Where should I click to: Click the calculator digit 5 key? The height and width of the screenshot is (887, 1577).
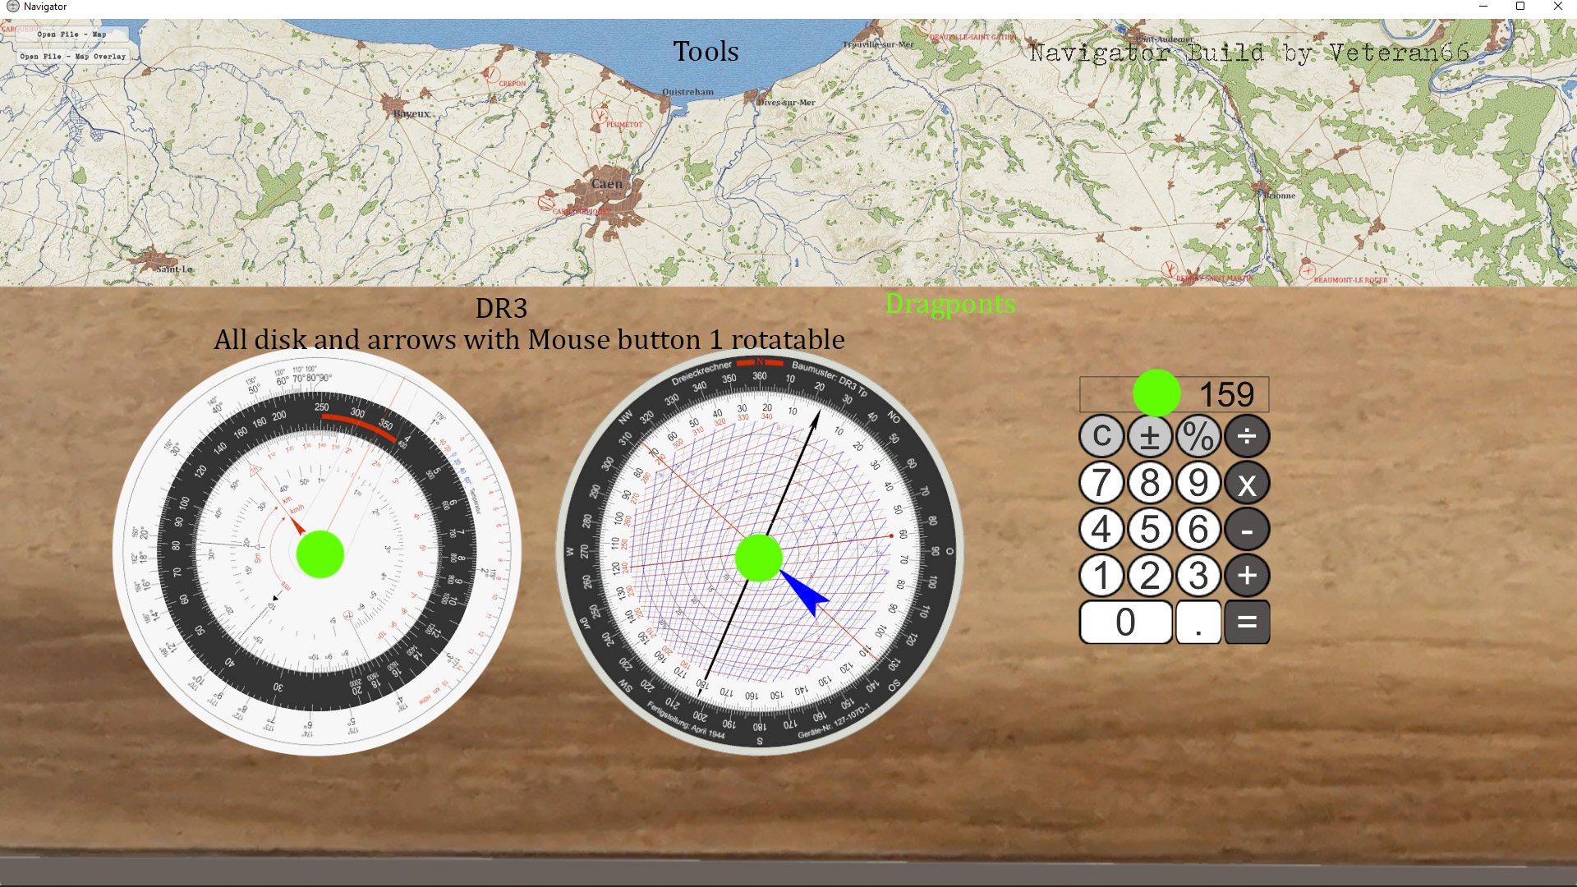(1150, 531)
